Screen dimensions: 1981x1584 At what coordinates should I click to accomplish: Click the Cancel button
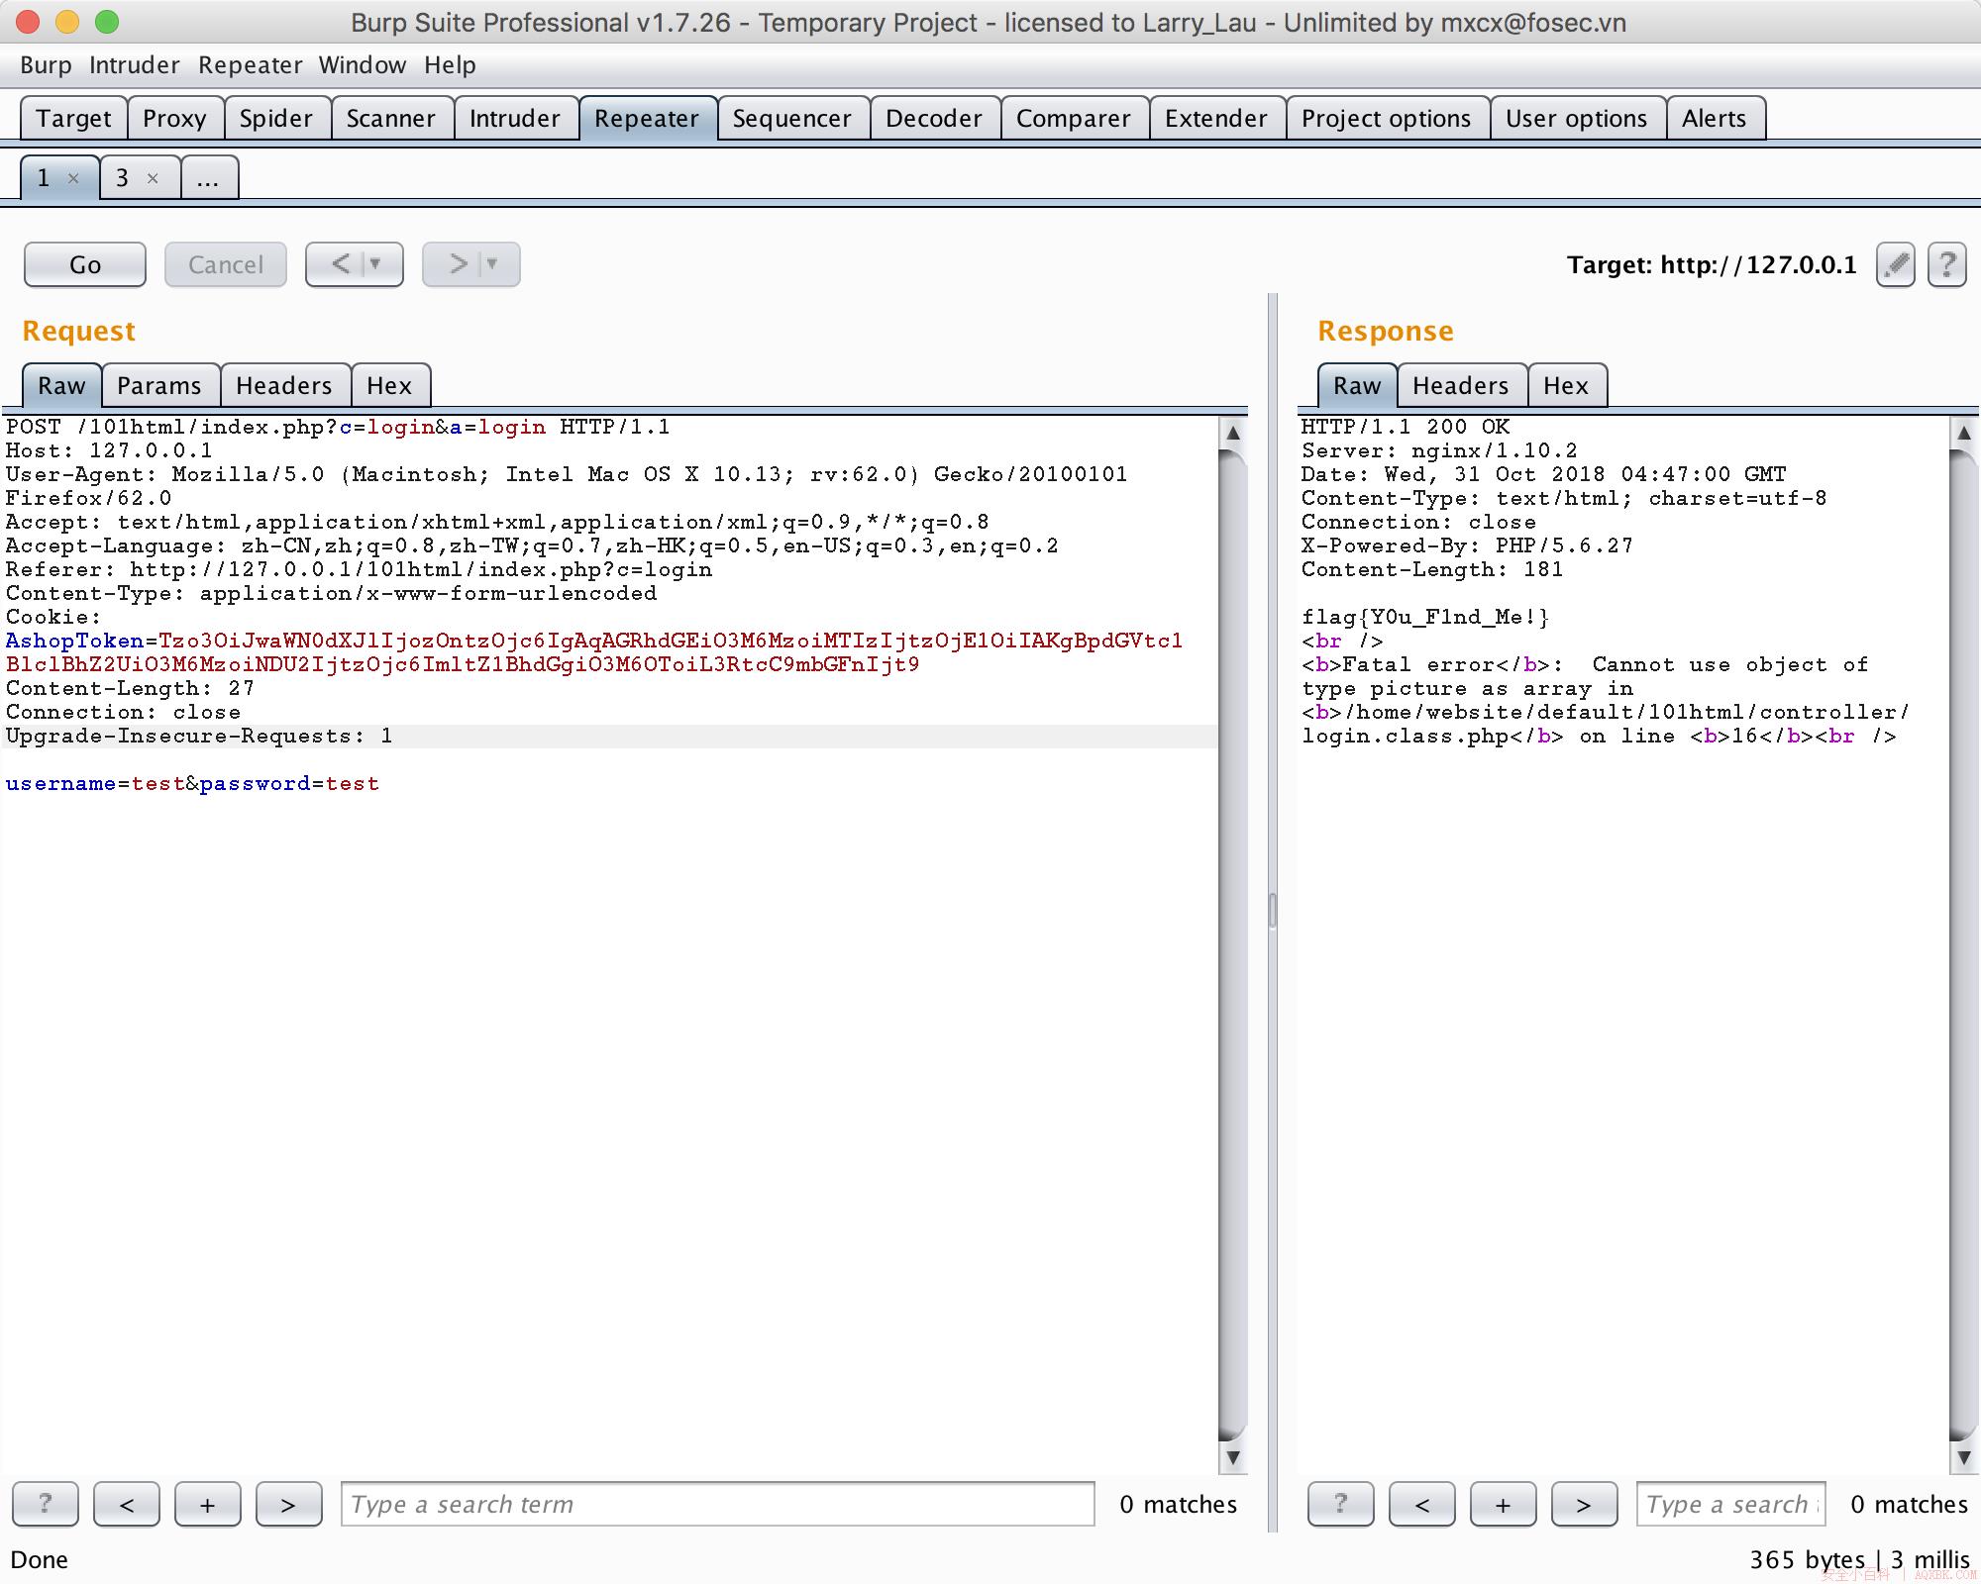pos(226,264)
